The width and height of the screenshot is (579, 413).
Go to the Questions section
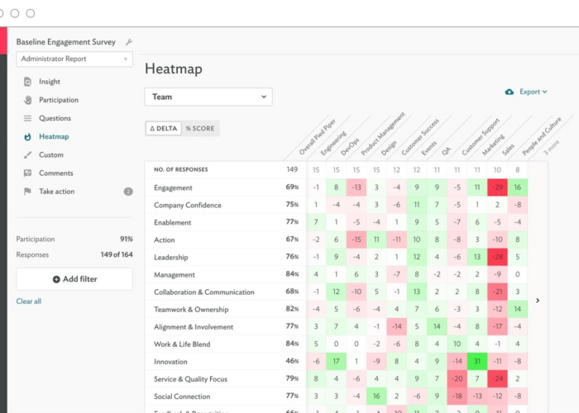click(55, 118)
